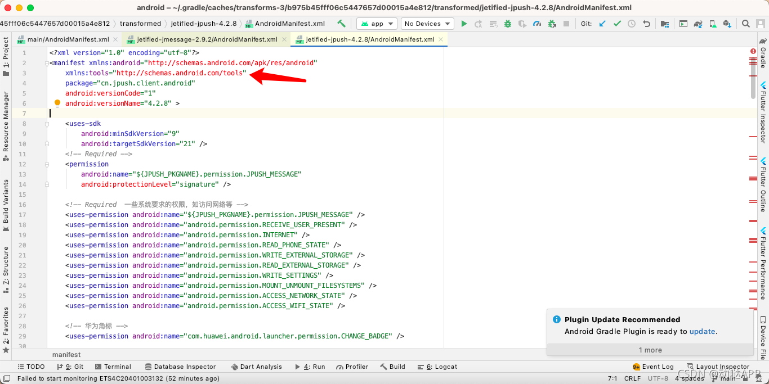This screenshot has height=384, width=769.
Task: Open the Gradle panel on the right sidebar
Action: pos(763,52)
